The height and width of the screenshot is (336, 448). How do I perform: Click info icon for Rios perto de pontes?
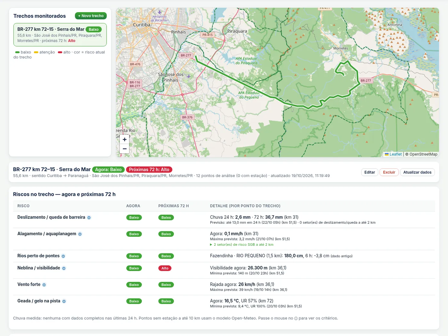(x=63, y=256)
